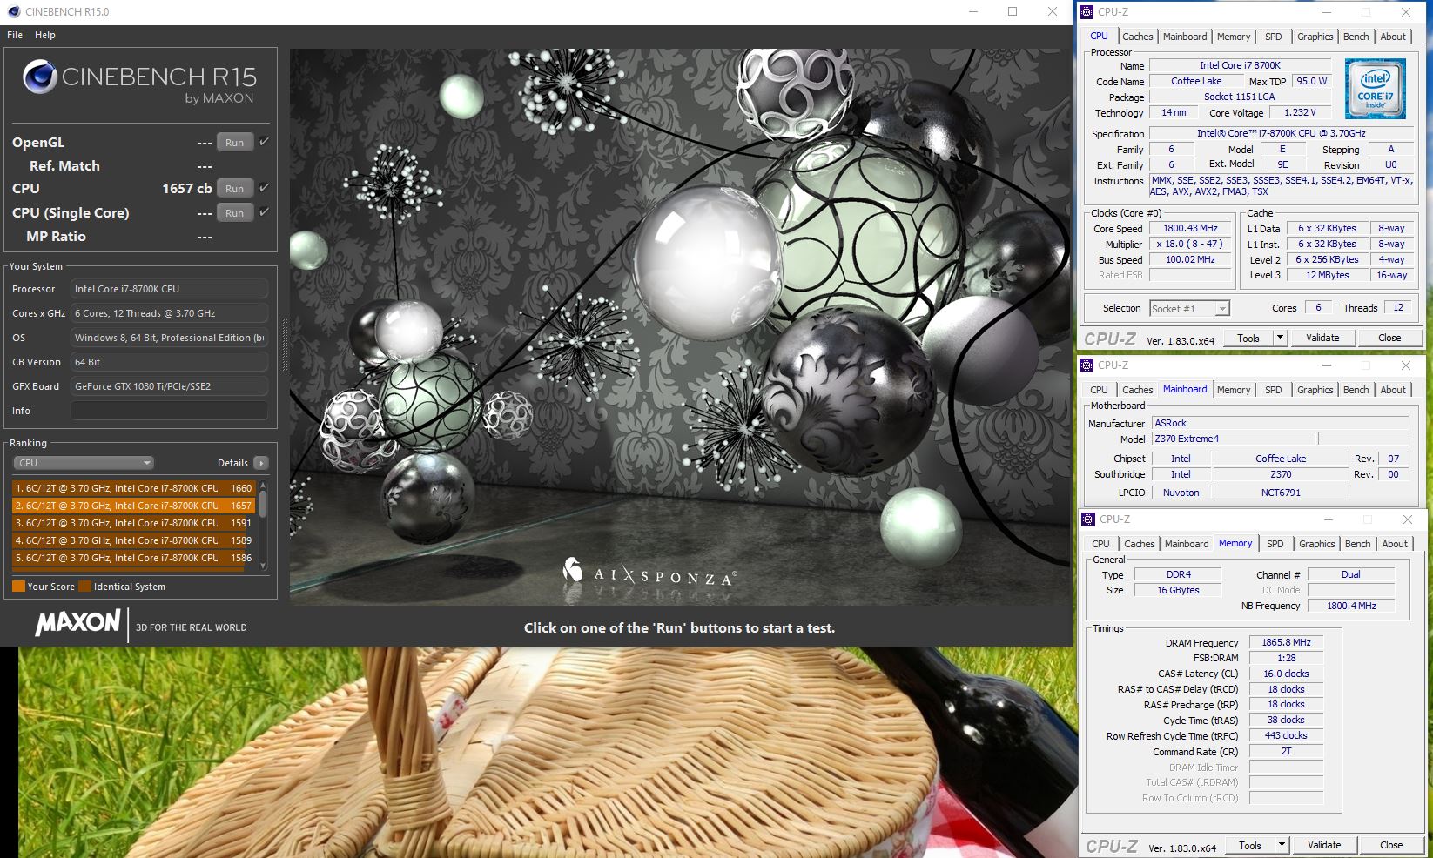Click Tools button in top CPU-Z window
Viewport: 1433px width, 858px height.
1248,338
